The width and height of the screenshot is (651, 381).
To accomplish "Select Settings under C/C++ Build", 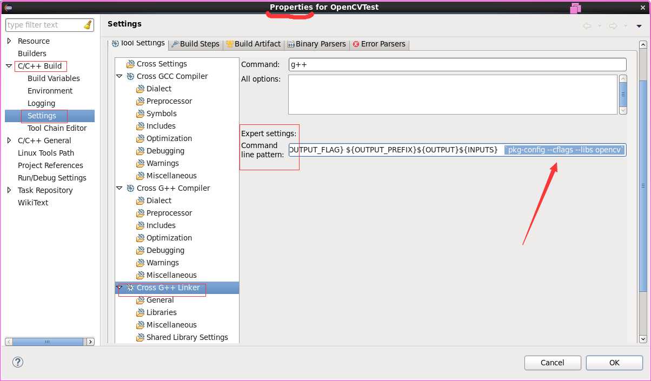I will click(x=42, y=116).
